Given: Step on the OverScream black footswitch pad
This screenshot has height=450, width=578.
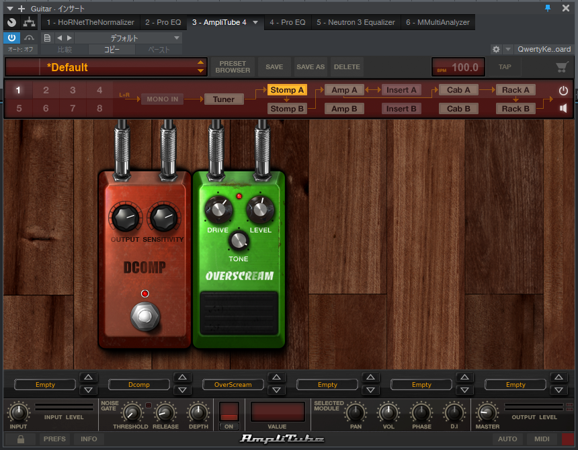Looking at the screenshot, I should (239, 313).
